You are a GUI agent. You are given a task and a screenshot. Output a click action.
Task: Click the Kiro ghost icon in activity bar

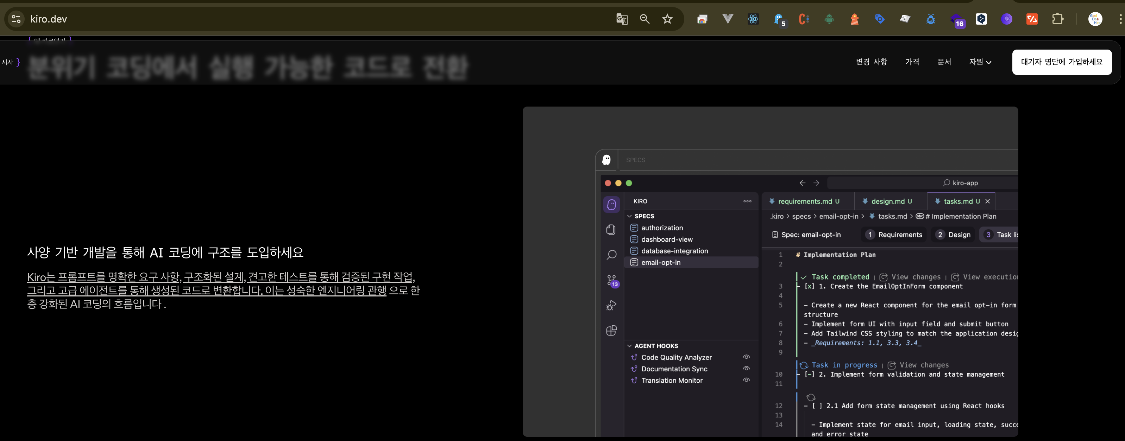[611, 205]
